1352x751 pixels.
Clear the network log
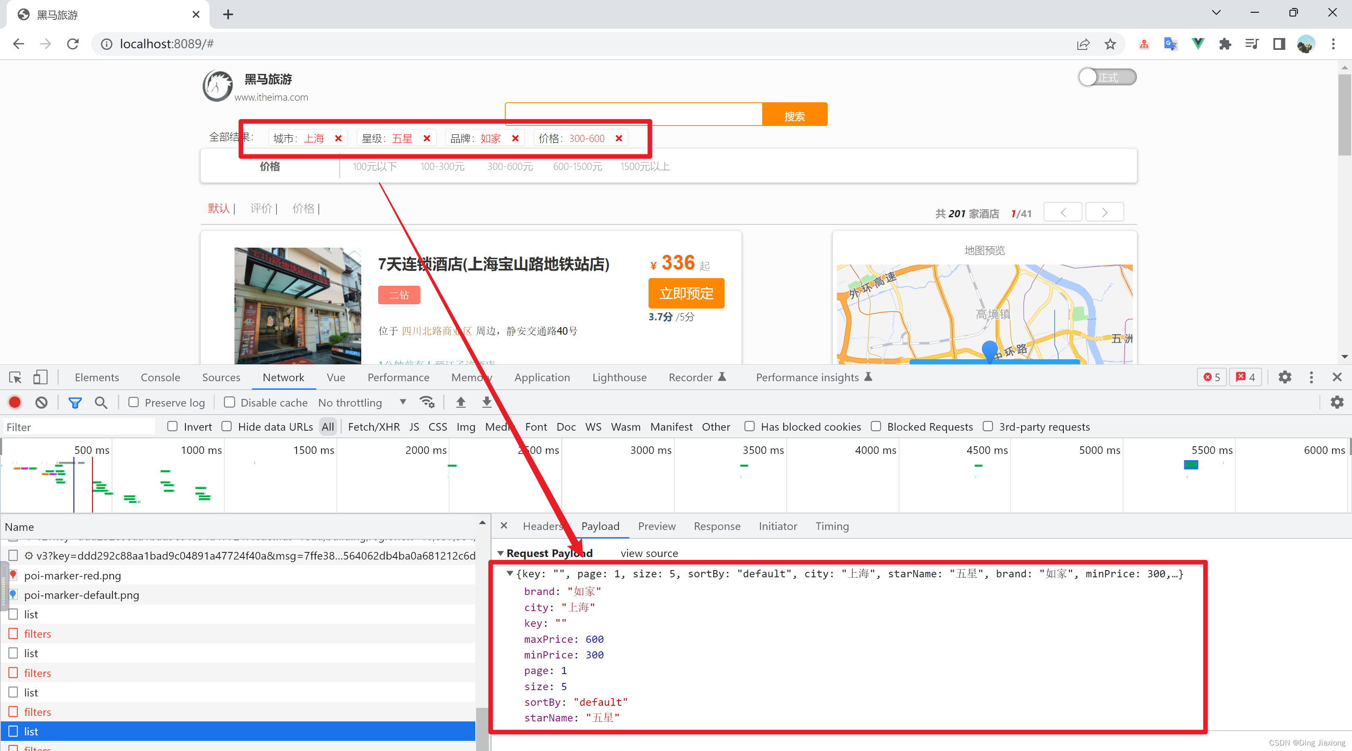[41, 402]
